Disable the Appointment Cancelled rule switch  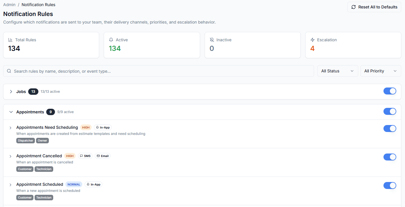(x=390, y=157)
